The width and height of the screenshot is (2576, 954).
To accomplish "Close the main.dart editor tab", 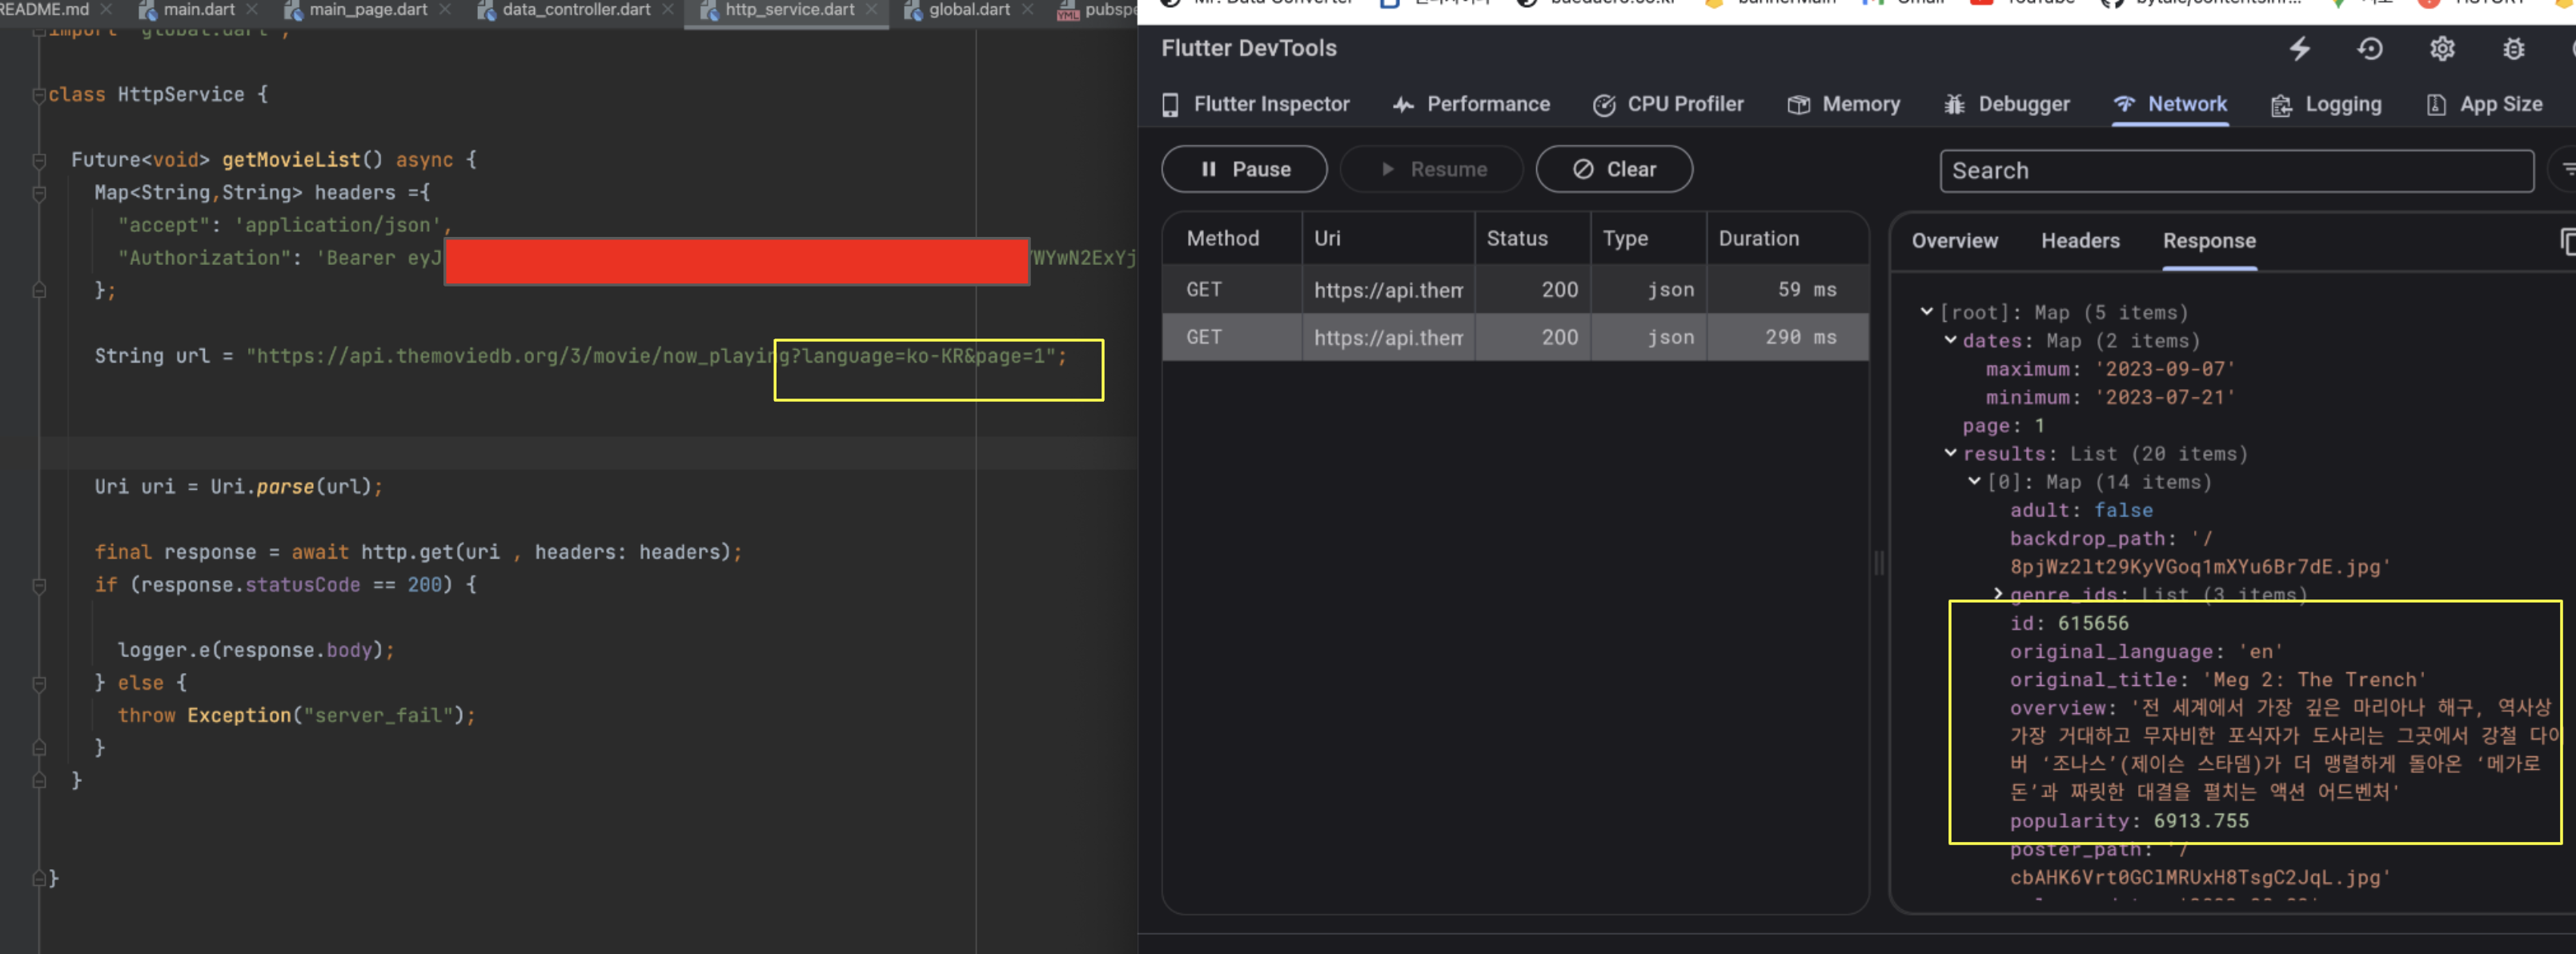I will (252, 9).
